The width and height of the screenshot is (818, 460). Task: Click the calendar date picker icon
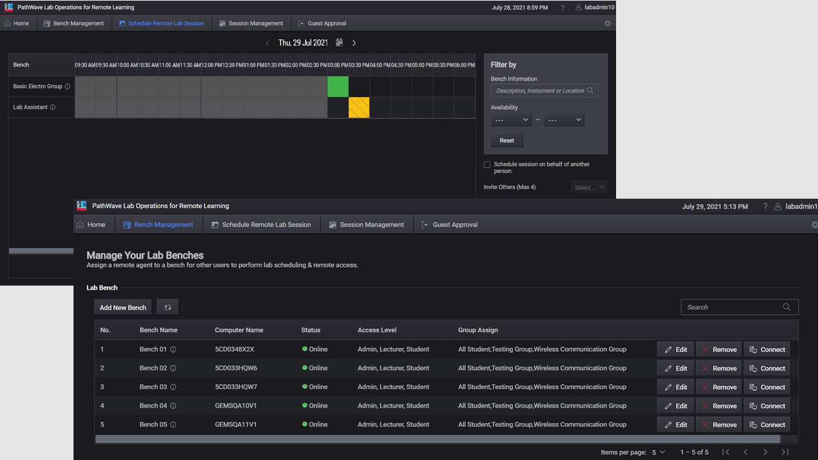point(339,43)
